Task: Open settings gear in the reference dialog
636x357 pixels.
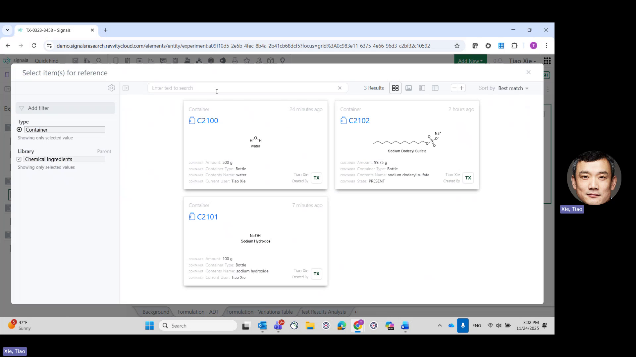Action: (112, 88)
